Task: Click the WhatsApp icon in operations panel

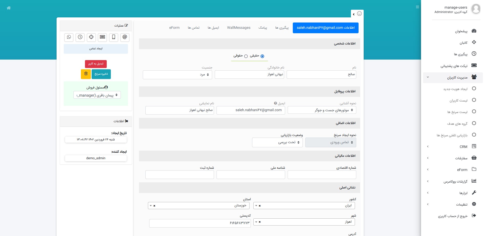Action: (x=69, y=37)
